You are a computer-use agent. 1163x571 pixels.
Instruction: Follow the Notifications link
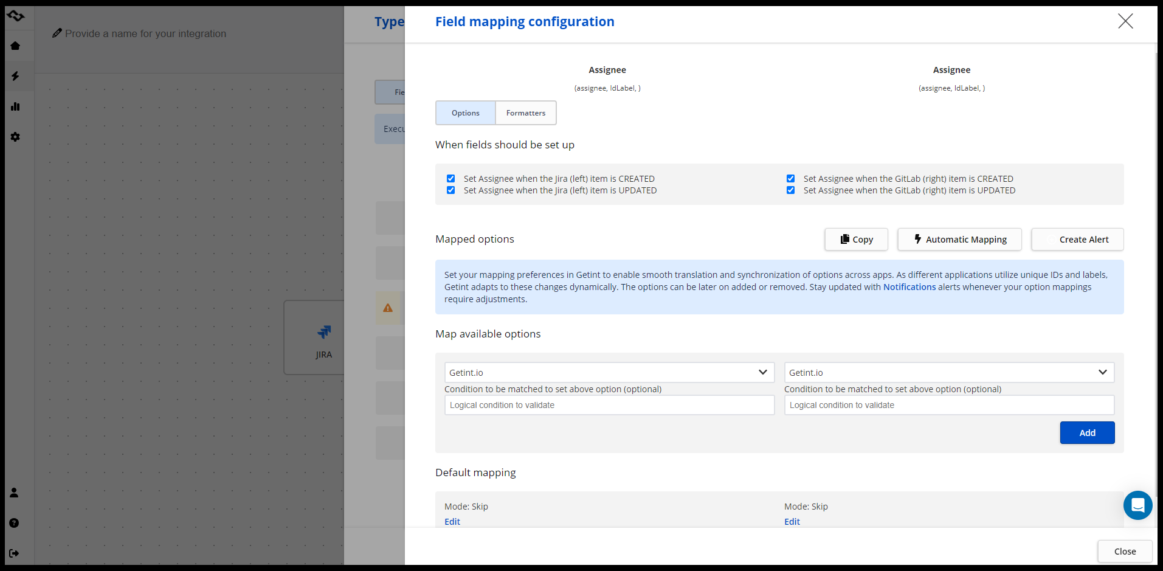(x=909, y=287)
